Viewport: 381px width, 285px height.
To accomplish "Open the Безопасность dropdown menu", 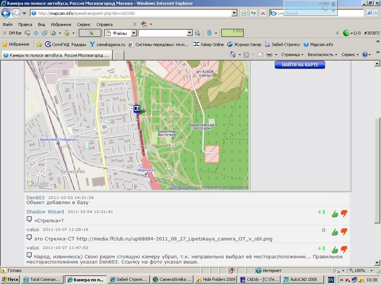I will (323, 55).
